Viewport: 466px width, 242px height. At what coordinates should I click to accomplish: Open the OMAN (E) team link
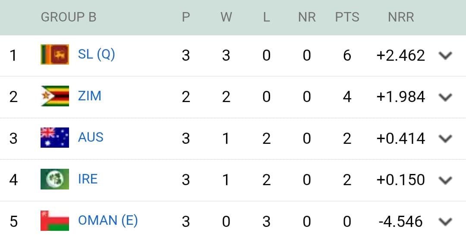(x=108, y=220)
